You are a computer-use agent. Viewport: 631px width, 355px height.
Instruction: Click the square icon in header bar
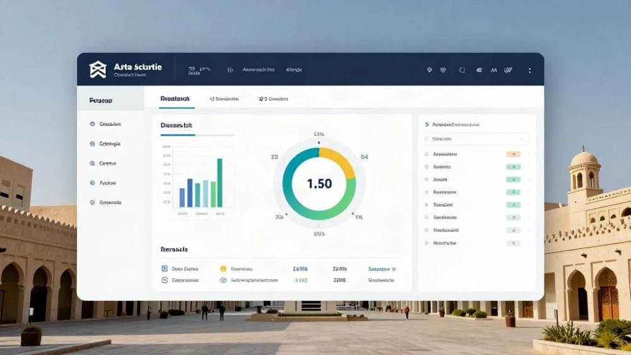[462, 70]
